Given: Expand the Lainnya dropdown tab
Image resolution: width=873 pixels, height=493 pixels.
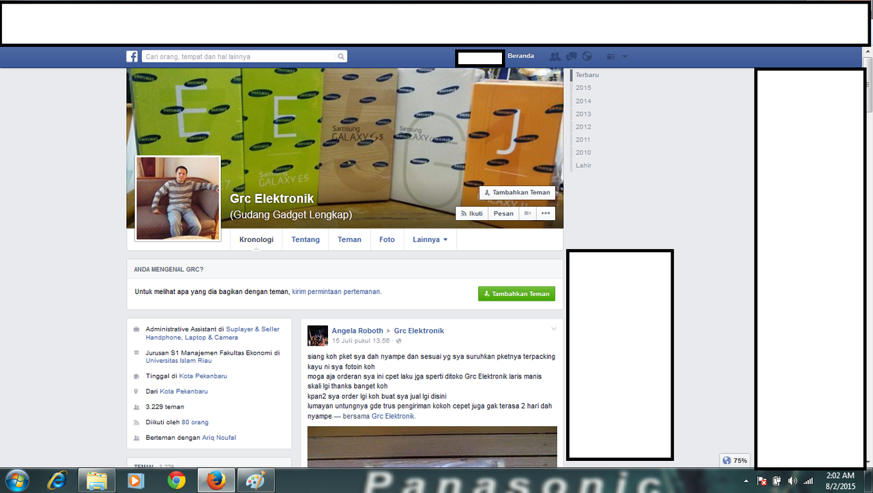Looking at the screenshot, I should (430, 239).
